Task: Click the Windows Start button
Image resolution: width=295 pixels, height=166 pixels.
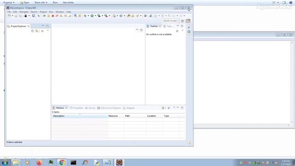Action: (x=5, y=162)
